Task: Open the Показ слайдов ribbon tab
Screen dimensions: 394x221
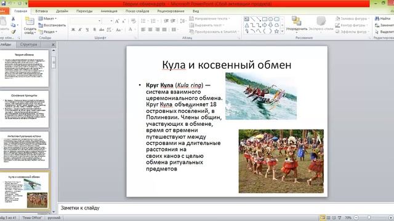Action: [x=137, y=11]
